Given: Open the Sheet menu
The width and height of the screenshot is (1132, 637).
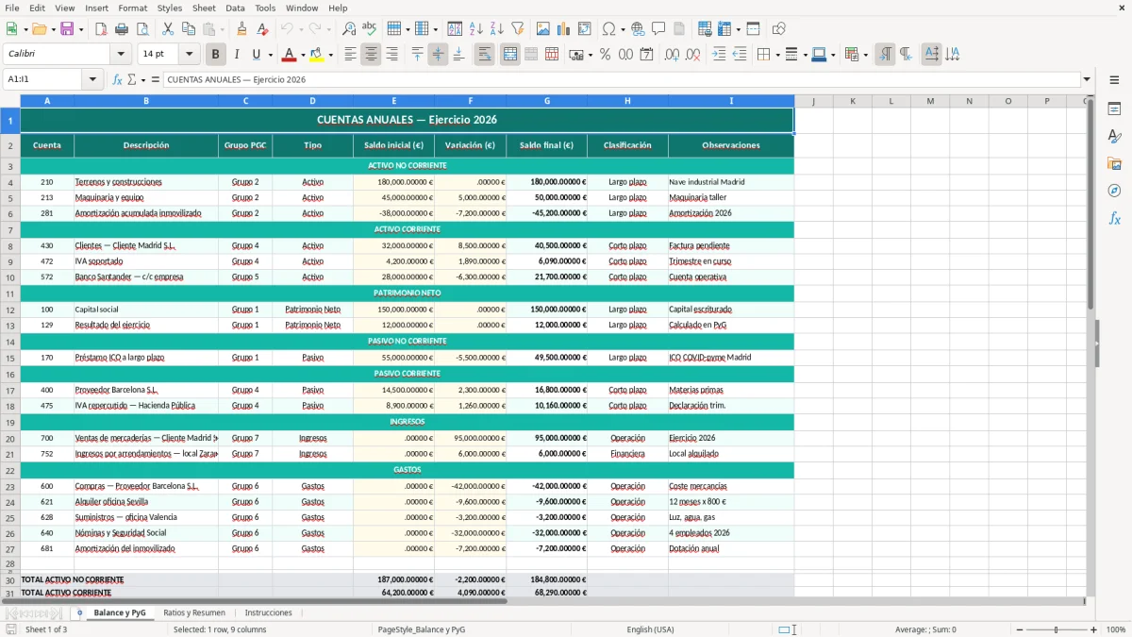Looking at the screenshot, I should 204,8.
